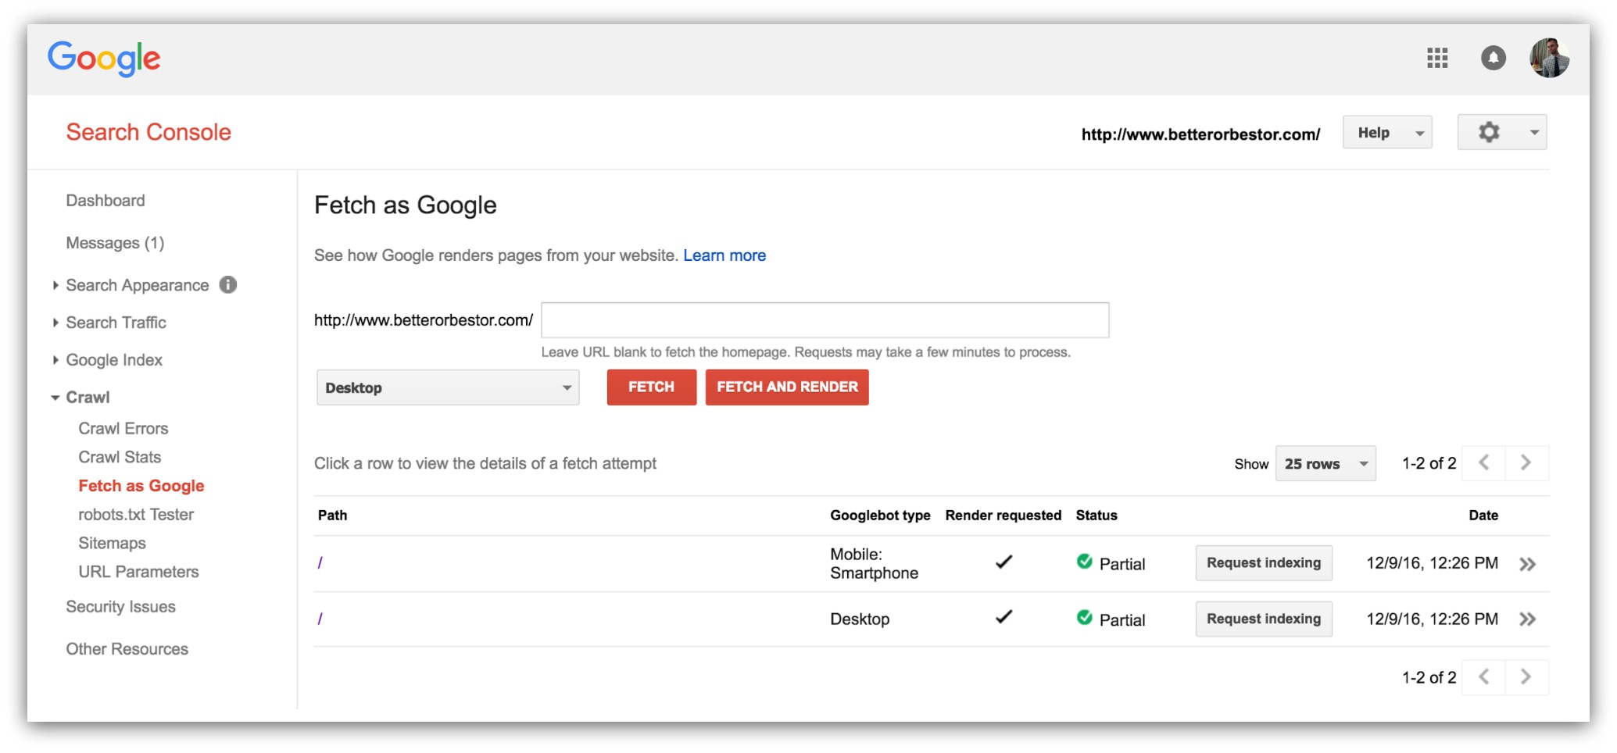Click the date in Desktop fetch row

1432,619
